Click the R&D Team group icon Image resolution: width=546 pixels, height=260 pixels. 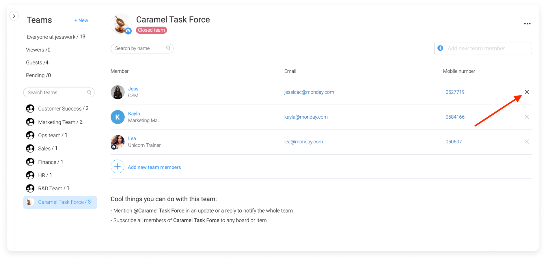tap(30, 189)
